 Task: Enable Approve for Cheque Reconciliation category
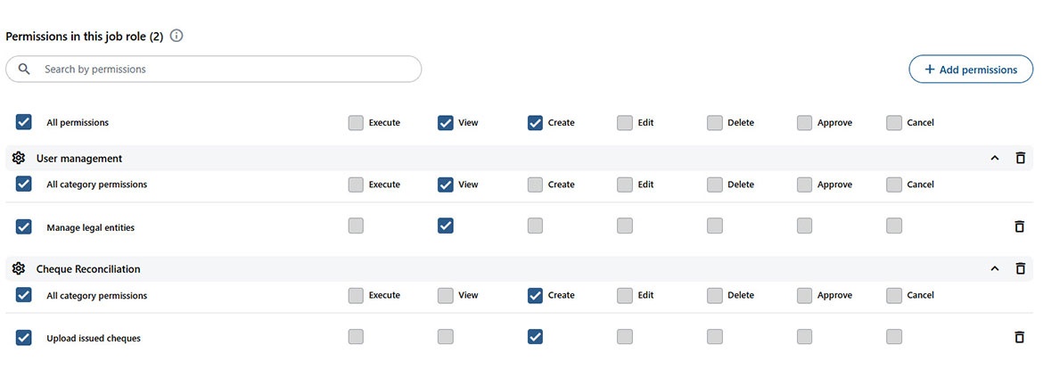[804, 295]
